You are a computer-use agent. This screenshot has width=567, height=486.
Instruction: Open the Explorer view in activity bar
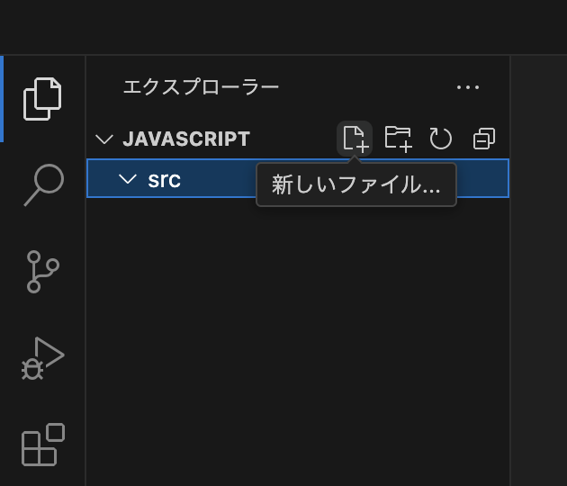pyautogui.click(x=42, y=99)
